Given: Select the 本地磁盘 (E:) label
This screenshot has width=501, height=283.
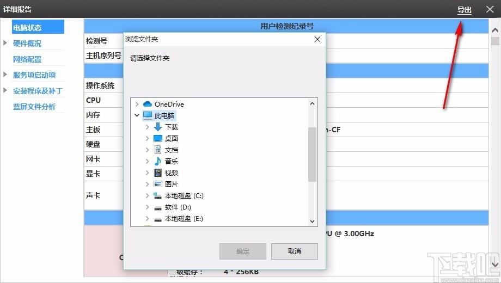Looking at the screenshot, I should point(184,219).
